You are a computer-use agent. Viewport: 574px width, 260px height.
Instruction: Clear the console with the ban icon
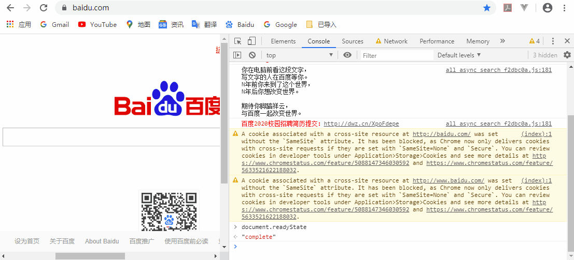coord(252,55)
